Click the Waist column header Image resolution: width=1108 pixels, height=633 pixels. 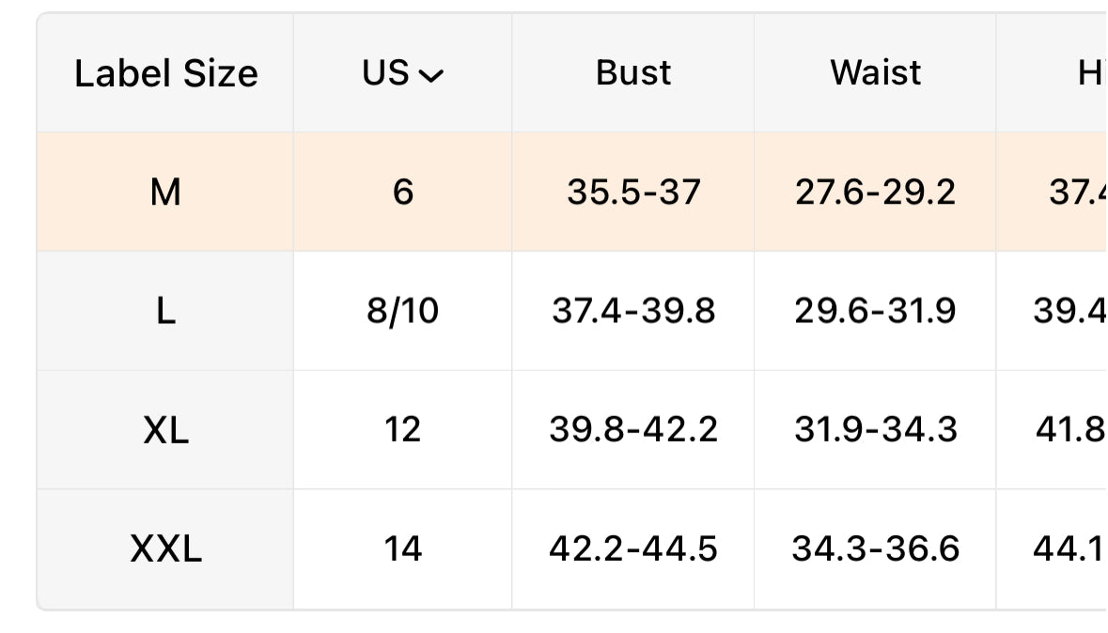click(876, 72)
